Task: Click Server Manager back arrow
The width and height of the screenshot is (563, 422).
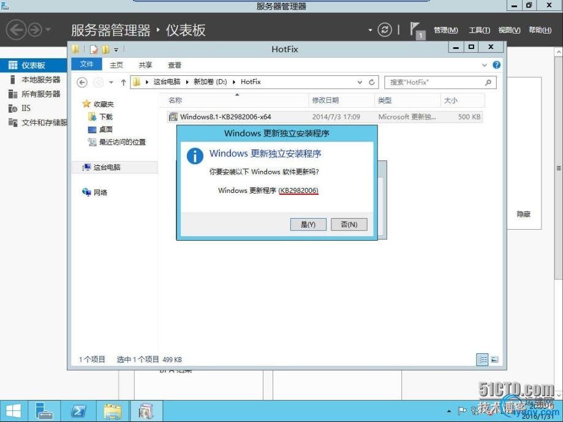Action: pos(16,29)
